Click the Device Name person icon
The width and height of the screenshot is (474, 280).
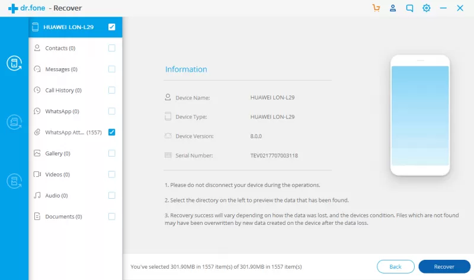click(168, 97)
